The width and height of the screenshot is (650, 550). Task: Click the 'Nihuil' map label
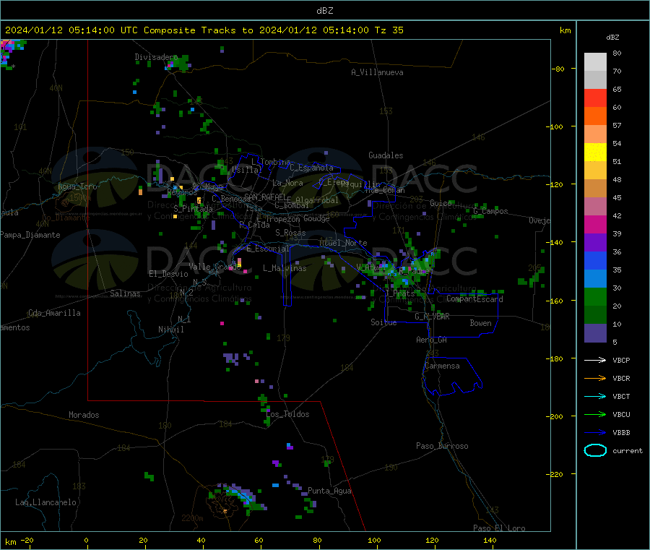pyautogui.click(x=171, y=330)
